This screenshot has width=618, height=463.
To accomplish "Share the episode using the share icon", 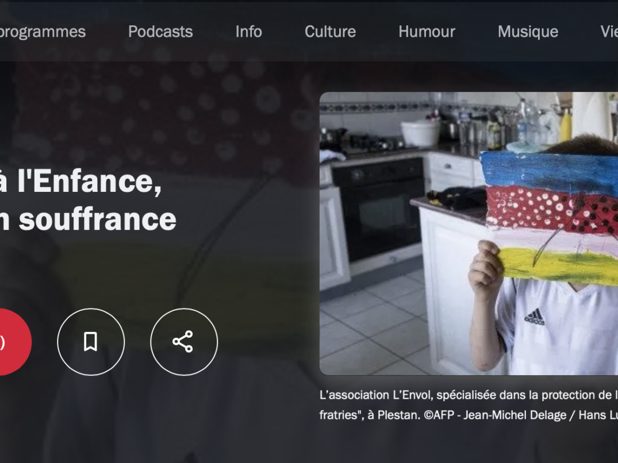I will point(184,342).
